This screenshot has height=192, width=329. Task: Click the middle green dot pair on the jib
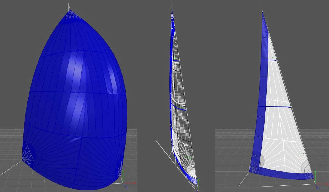pyautogui.click(x=287, y=105)
